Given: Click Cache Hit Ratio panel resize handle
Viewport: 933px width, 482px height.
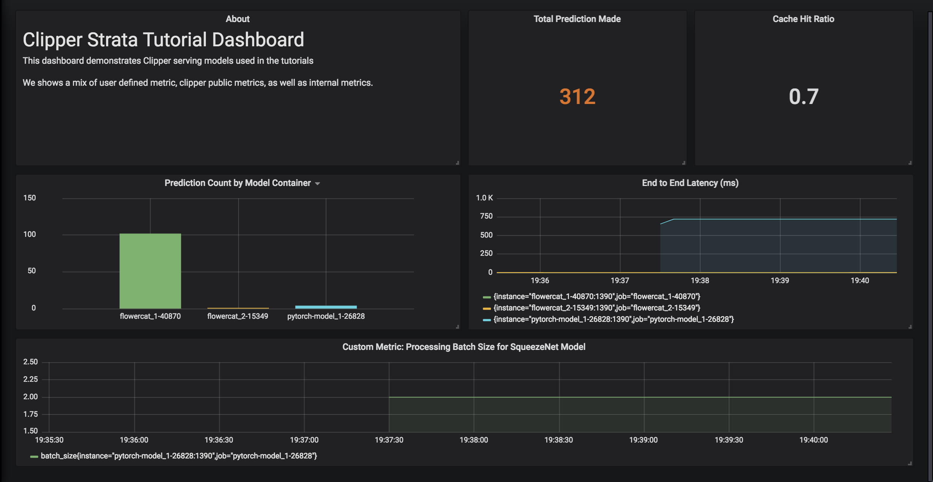Looking at the screenshot, I should (x=910, y=163).
